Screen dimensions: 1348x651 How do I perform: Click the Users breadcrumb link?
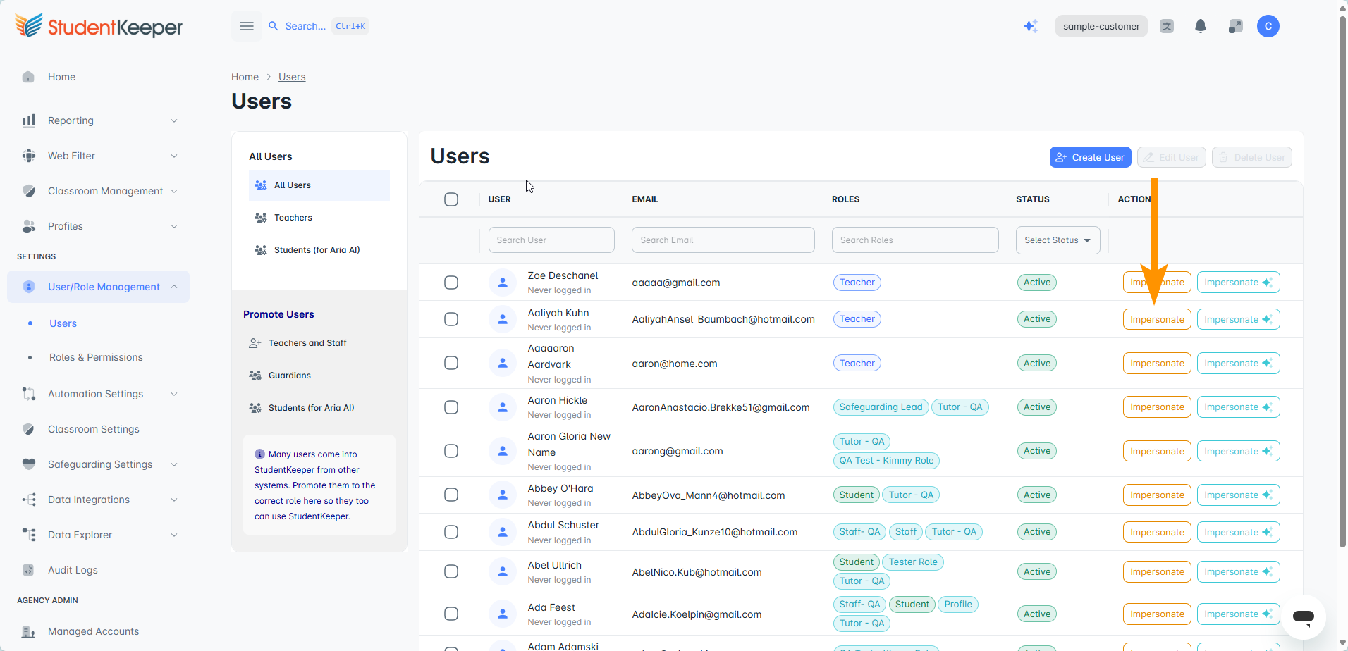(x=291, y=77)
